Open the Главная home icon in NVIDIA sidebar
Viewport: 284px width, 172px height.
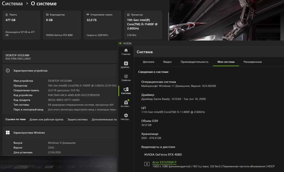point(126,50)
